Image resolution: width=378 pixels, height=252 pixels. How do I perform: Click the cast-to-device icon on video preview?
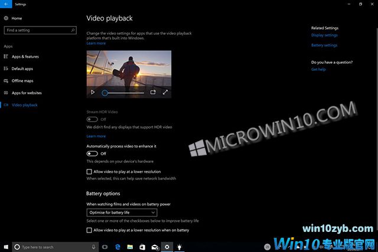point(153,92)
